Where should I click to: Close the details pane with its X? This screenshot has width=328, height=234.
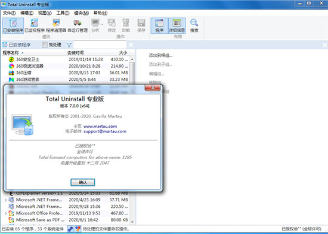324,45
